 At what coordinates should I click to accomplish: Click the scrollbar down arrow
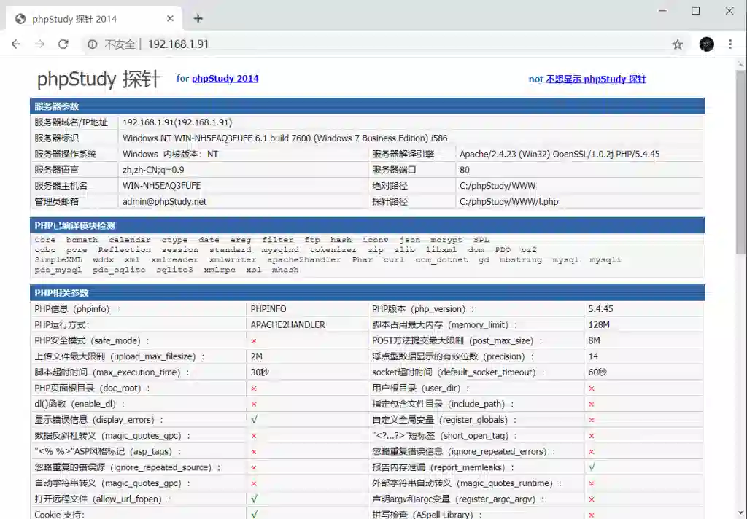[741, 513]
